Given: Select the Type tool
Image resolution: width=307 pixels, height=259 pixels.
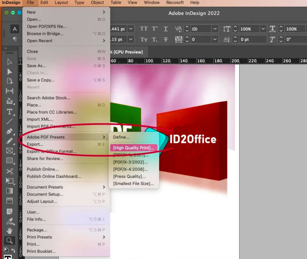Looking at the screenshot, I should 9,112.
